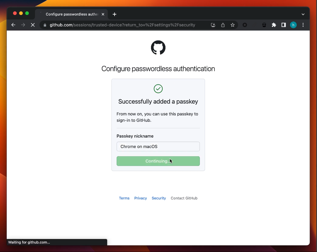
Task: Open the Extensions puzzle icon
Action: (x=274, y=25)
